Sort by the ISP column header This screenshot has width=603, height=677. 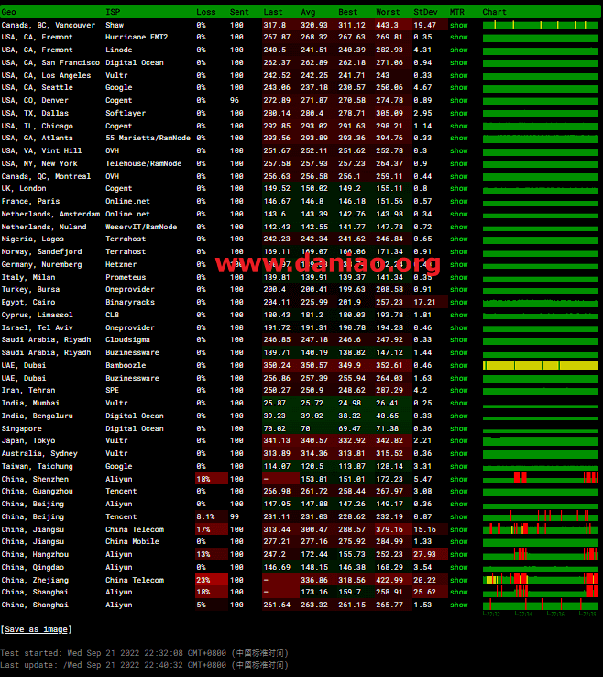click(x=113, y=12)
